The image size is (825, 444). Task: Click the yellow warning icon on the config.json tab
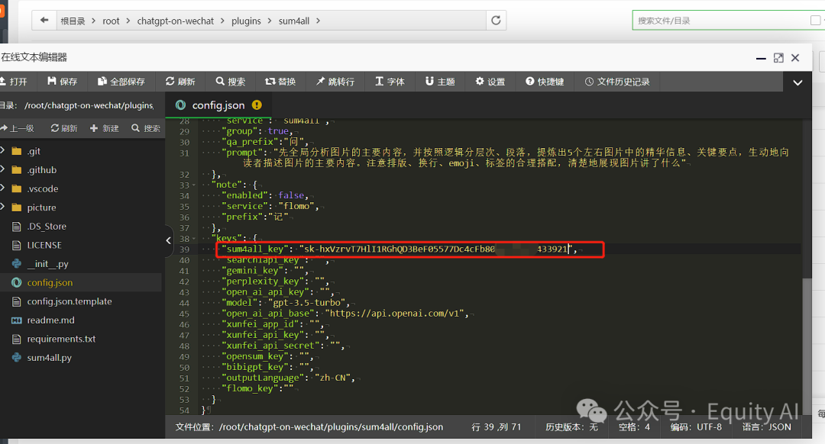[x=257, y=105]
